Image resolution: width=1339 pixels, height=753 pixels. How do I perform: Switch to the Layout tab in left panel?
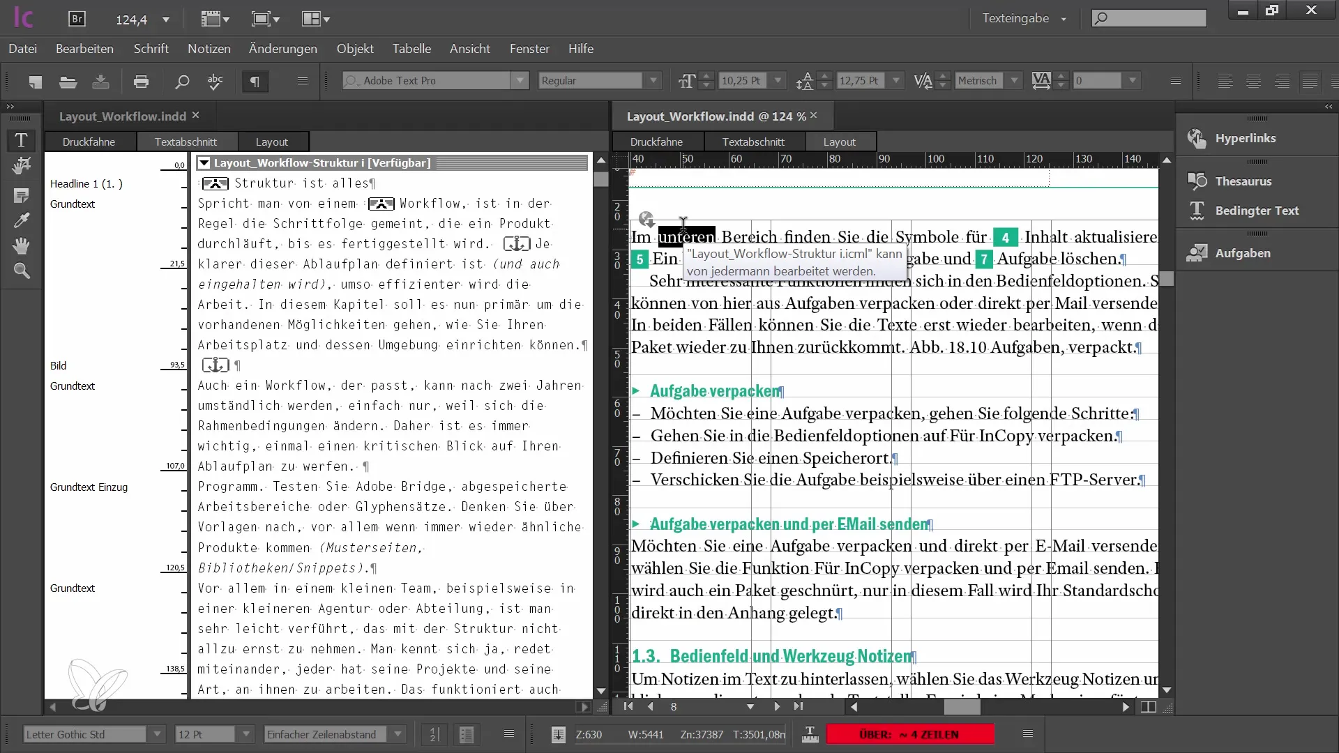pyautogui.click(x=271, y=141)
